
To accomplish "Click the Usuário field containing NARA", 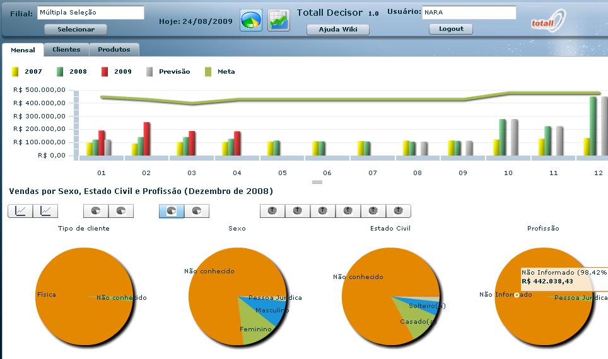I will tap(469, 13).
